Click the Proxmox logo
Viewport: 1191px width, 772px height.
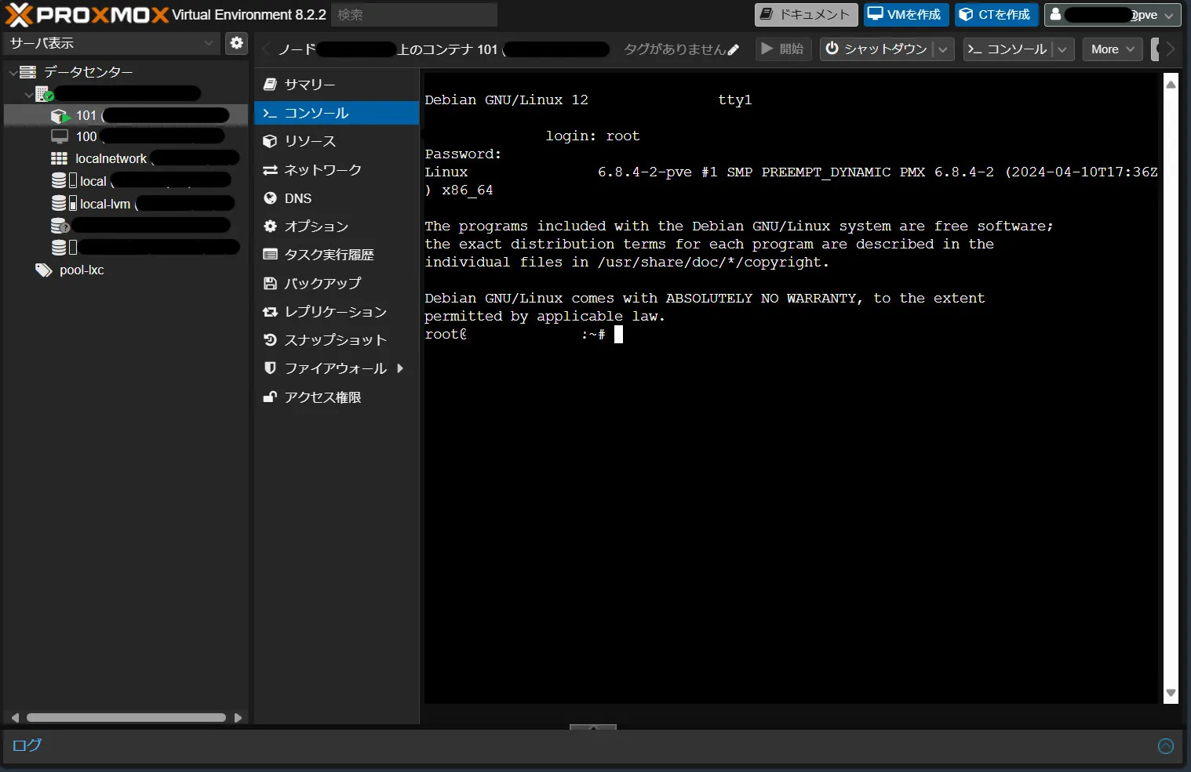[x=87, y=14]
